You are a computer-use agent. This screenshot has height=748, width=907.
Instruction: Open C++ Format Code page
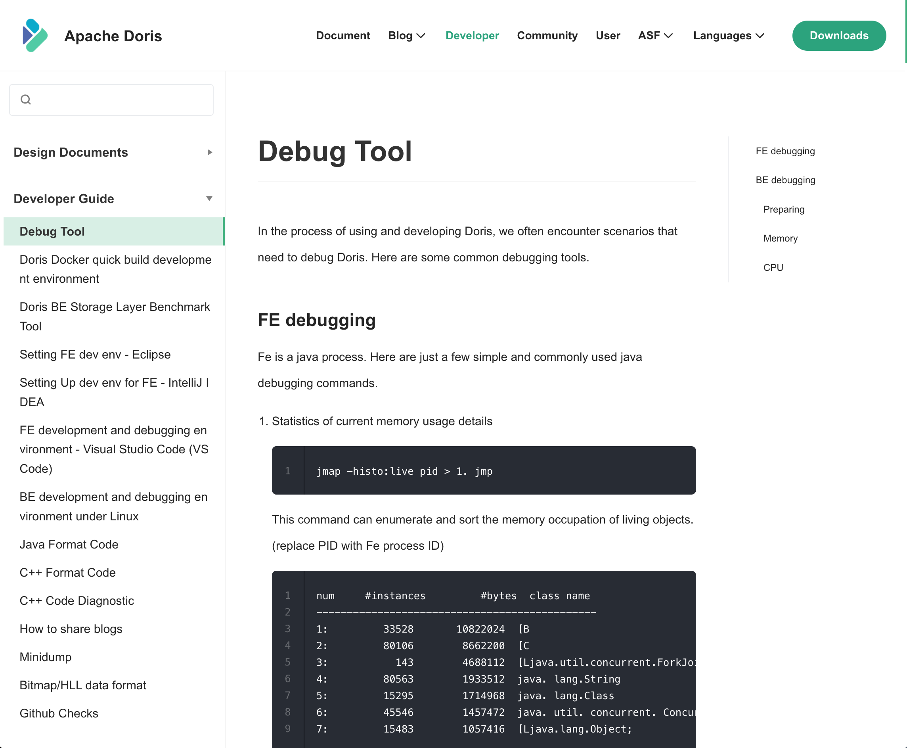(x=68, y=573)
